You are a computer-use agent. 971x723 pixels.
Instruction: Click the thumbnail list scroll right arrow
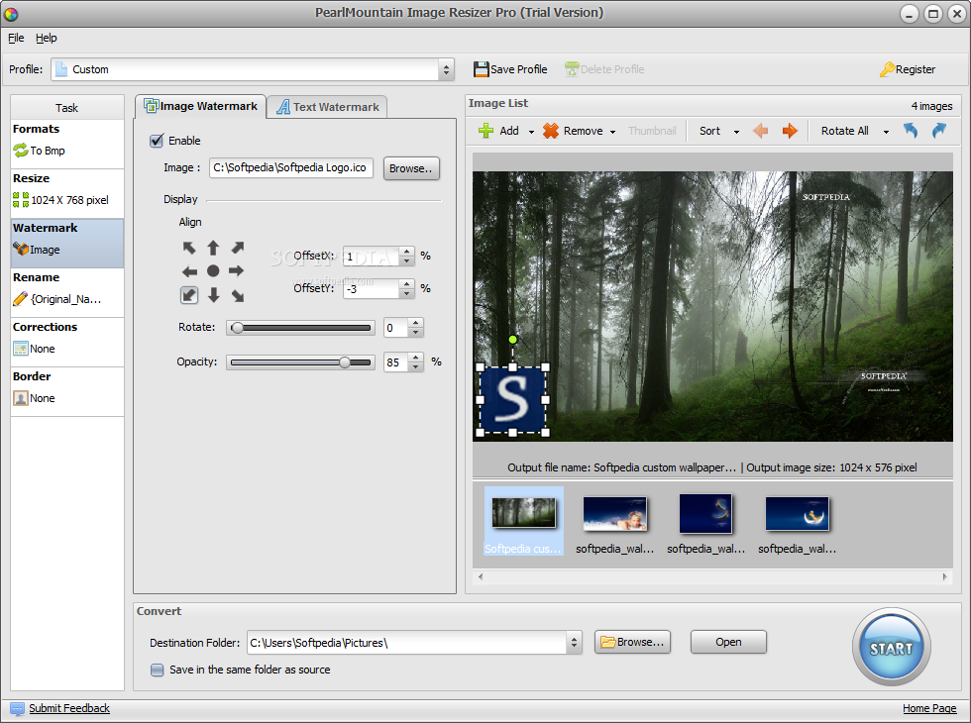945,576
